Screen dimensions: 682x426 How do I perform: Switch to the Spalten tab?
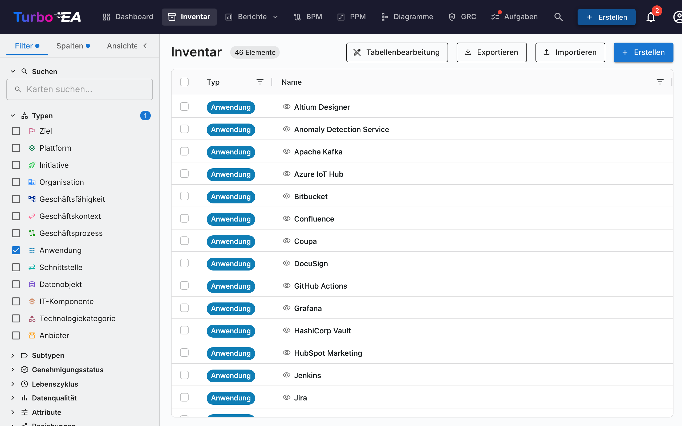click(73, 46)
